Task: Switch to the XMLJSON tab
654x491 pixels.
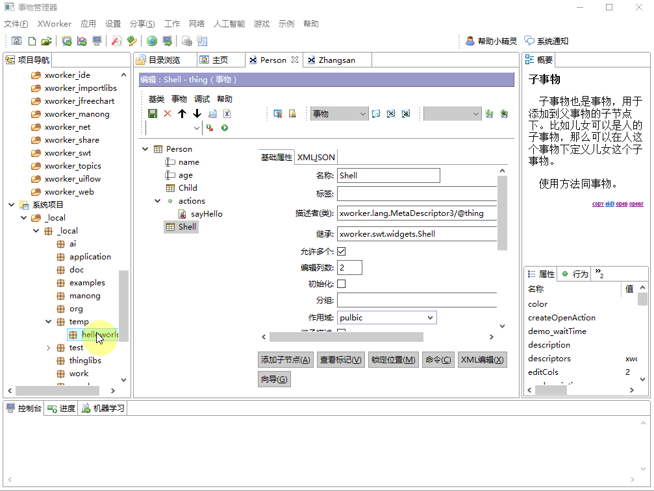Action: pos(316,157)
